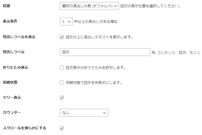Click the 見出しラベルを表示 row heading

tap(19, 37)
